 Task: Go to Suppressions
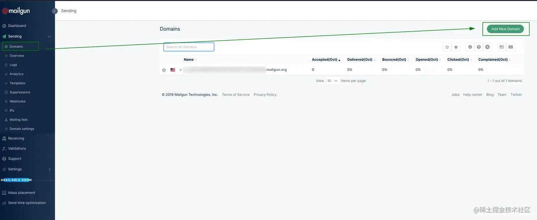pyautogui.click(x=20, y=92)
